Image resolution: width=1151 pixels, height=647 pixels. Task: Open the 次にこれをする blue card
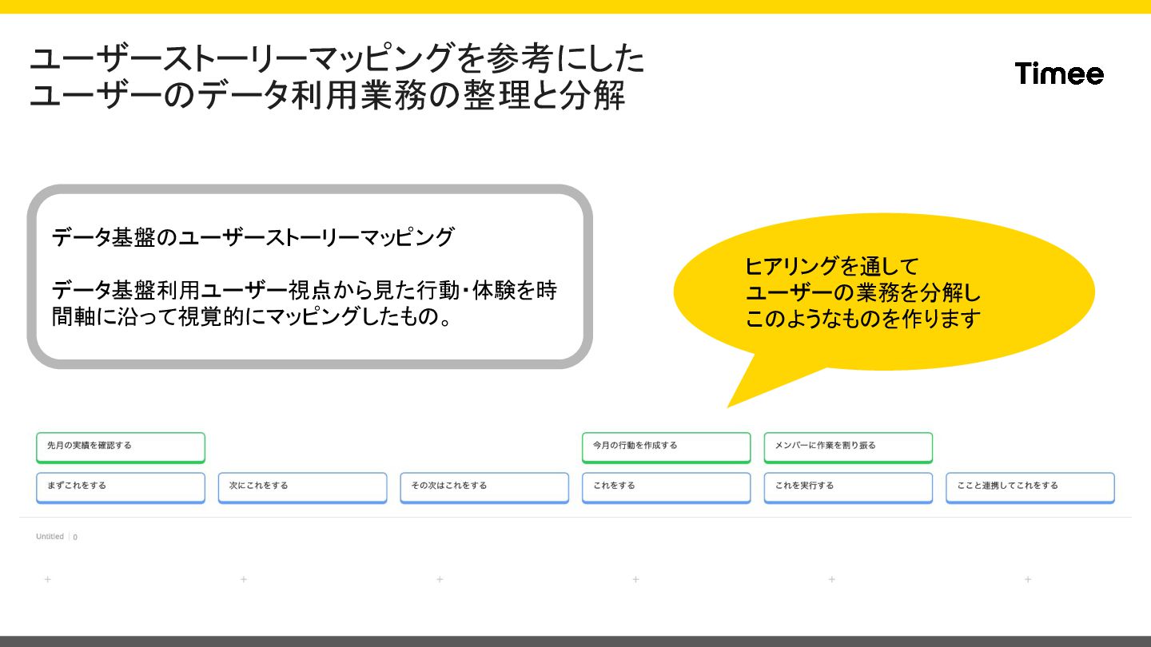tap(302, 487)
